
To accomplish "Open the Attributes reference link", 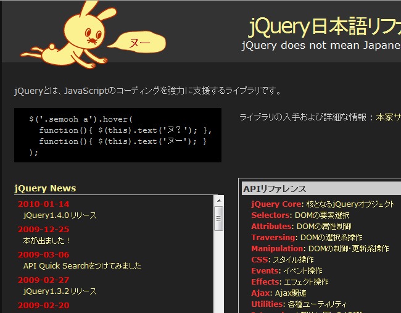I will pyautogui.click(x=272, y=227).
